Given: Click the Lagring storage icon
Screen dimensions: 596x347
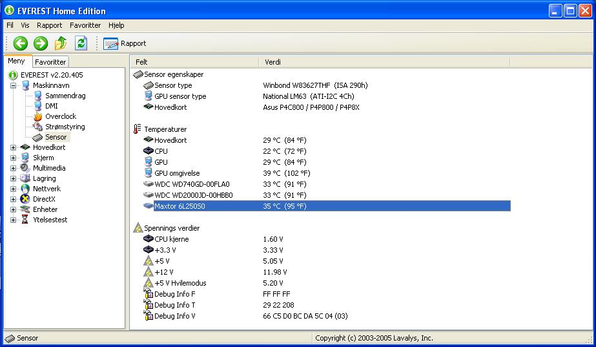Looking at the screenshot, I should pos(25,178).
